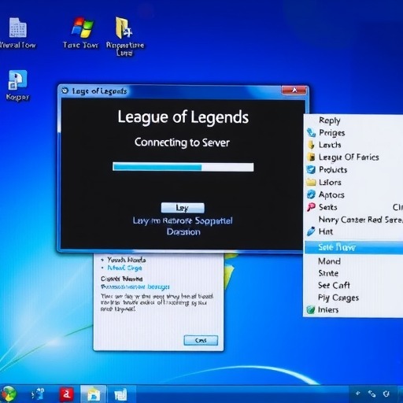Viewport: 403px width, 403px height.
Task: Close the League of Legends window
Action: (294, 91)
